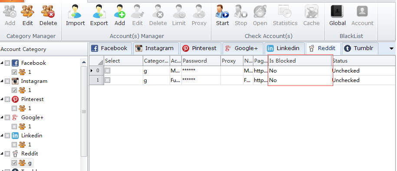Switch to the Facebook tab
The height and width of the screenshot is (171, 397).
click(x=110, y=48)
